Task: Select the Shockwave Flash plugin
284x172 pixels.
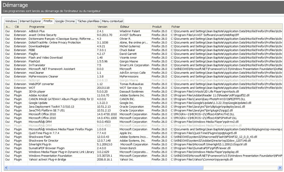Action: pos(143,137)
